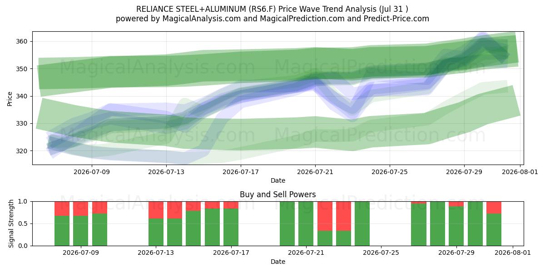Click the 340 tick on the price axis

22,96
